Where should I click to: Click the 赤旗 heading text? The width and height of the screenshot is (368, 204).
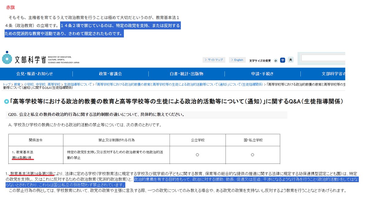[x=10, y=7]
